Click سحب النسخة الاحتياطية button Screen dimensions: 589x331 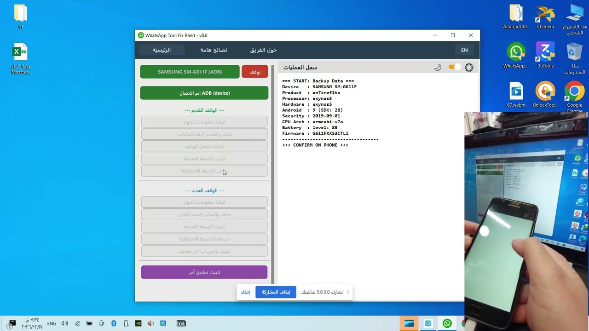coord(204,171)
